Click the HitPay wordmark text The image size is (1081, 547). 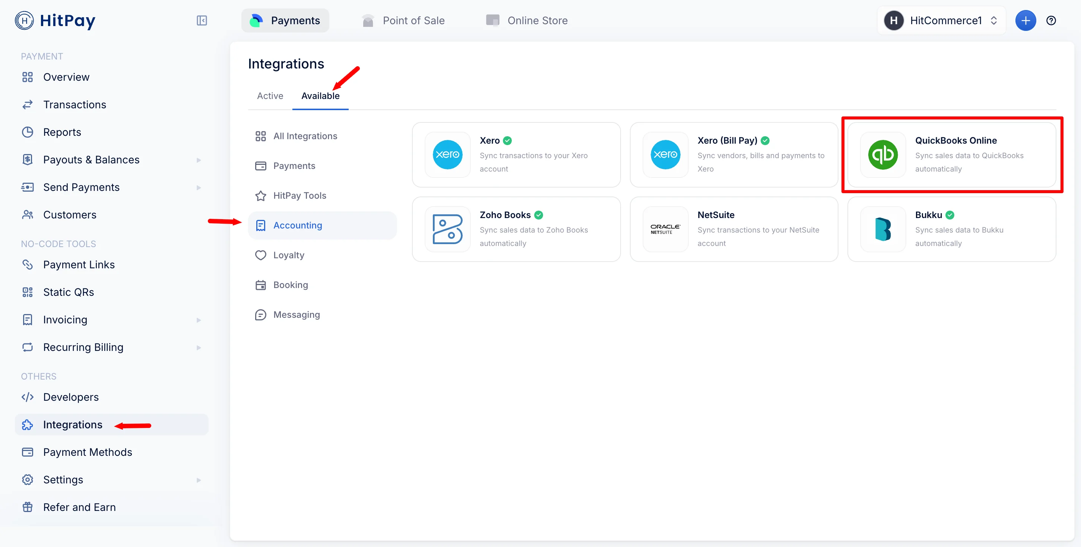click(x=67, y=20)
